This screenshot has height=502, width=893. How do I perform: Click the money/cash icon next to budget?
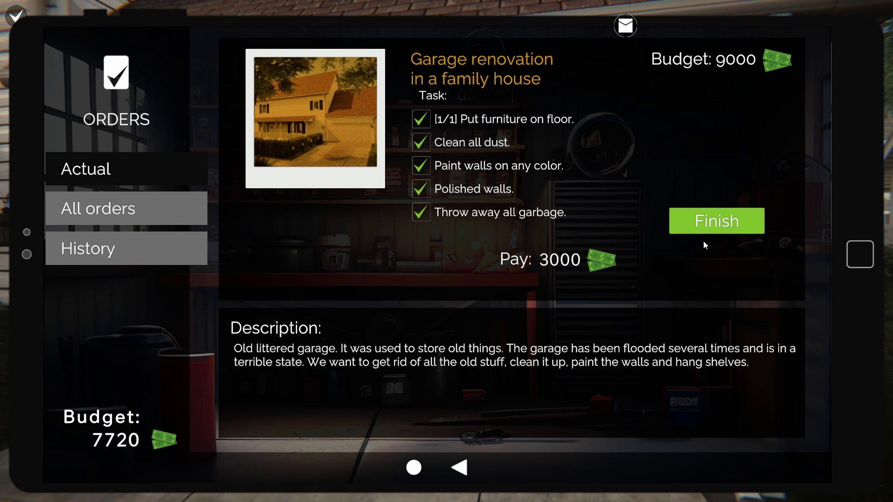776,59
